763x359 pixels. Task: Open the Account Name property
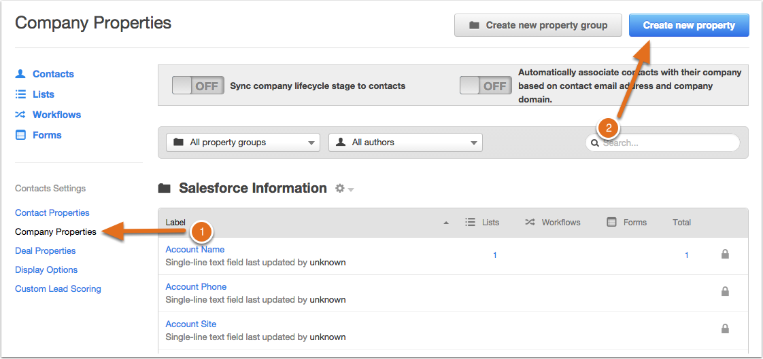pos(194,249)
